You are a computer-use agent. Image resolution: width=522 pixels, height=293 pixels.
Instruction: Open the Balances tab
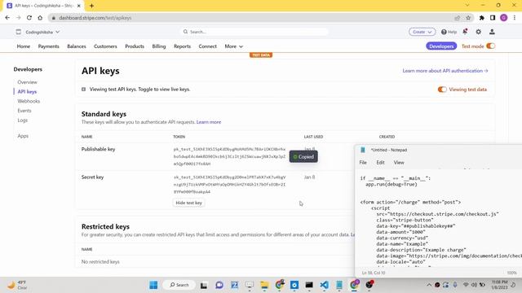(x=77, y=46)
